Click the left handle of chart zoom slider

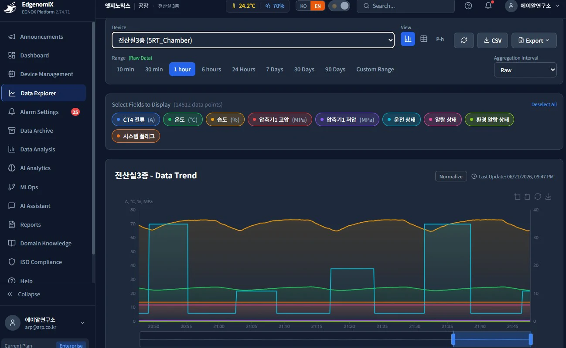click(453, 339)
